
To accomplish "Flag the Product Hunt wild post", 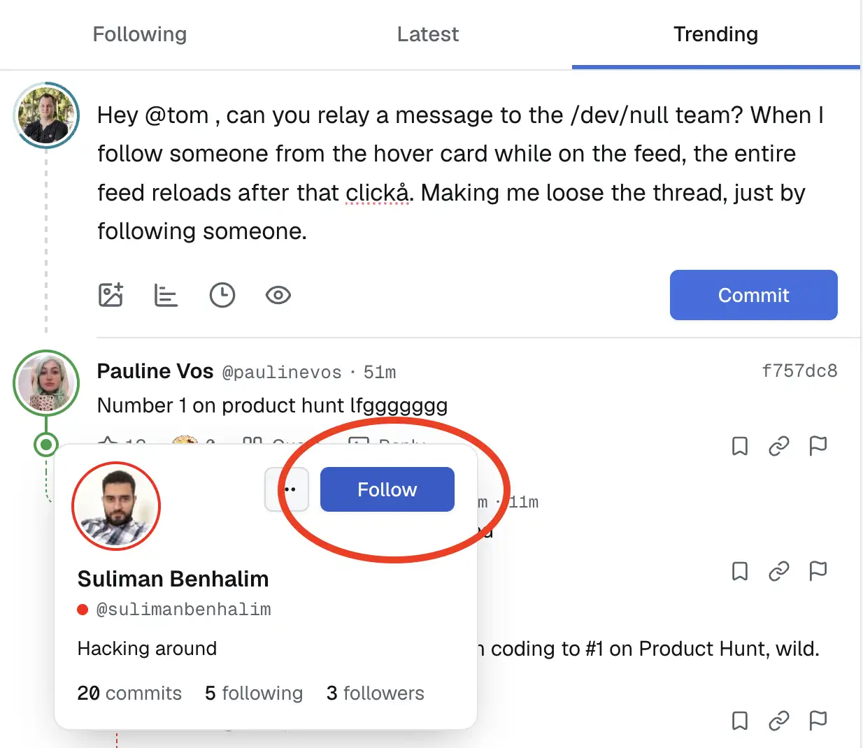I will pos(818,720).
